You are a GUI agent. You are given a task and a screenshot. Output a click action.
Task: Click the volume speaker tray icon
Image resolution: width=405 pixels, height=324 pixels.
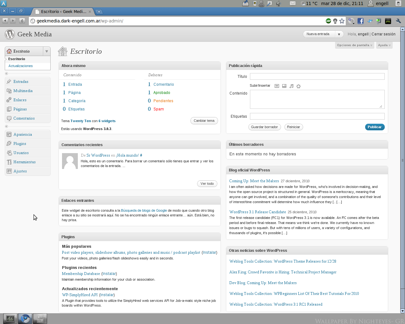tap(278, 3)
